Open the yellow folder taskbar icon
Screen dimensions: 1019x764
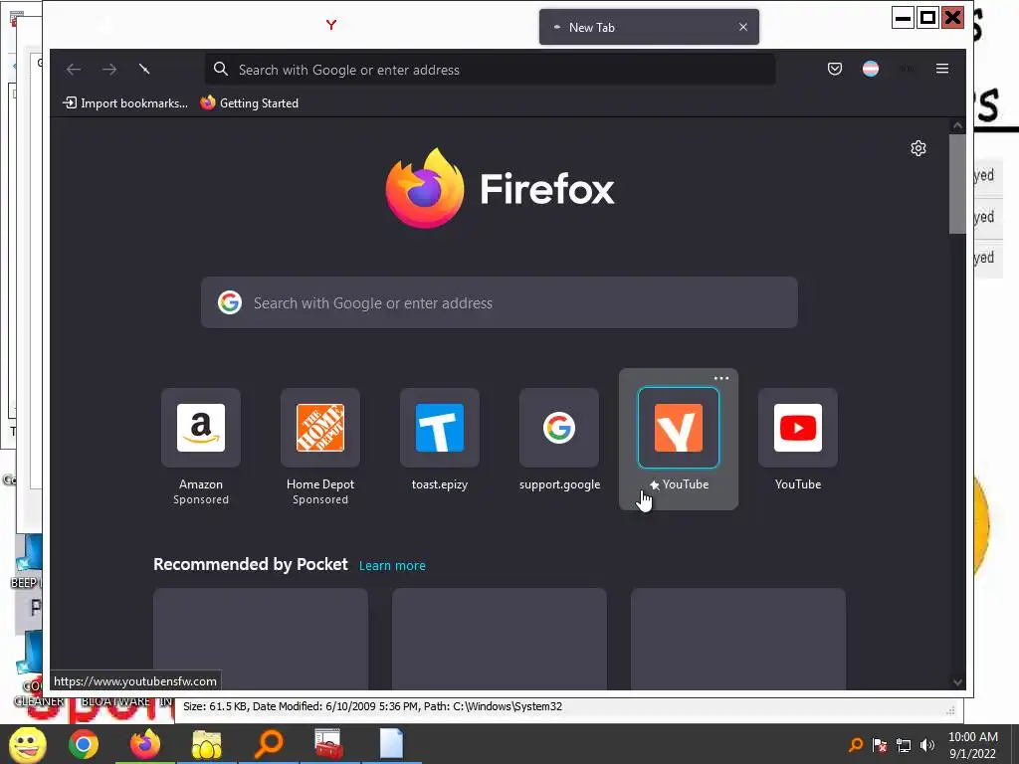click(207, 744)
